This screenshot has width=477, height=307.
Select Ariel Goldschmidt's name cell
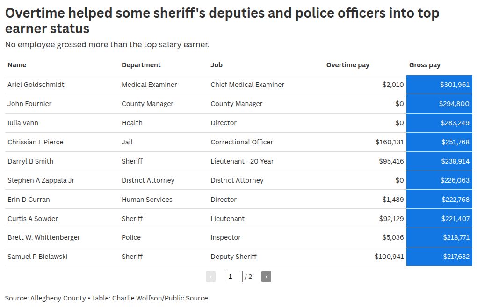[36, 85]
